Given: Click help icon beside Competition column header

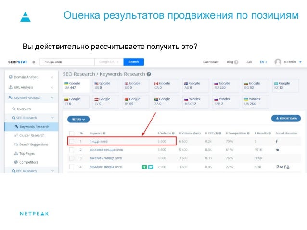Looking at the screenshot, I should 248,133.
